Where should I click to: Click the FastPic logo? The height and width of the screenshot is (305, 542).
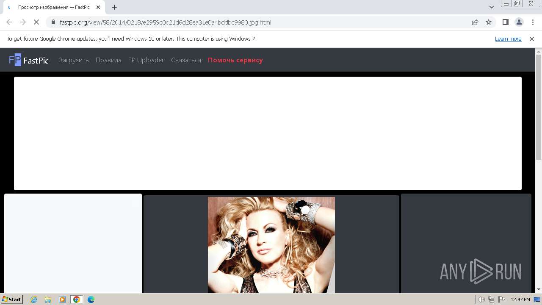click(x=29, y=60)
